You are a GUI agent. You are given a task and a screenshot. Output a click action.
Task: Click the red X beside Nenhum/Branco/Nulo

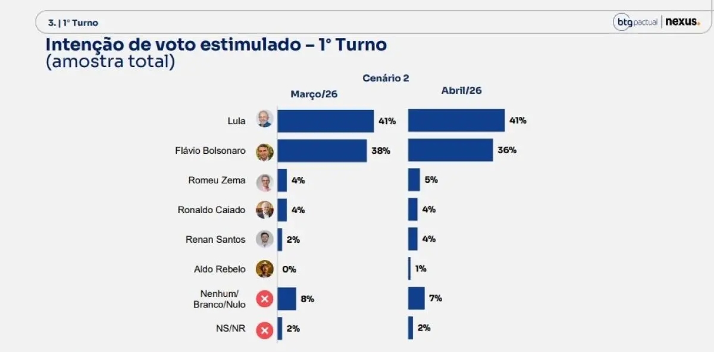(265, 299)
